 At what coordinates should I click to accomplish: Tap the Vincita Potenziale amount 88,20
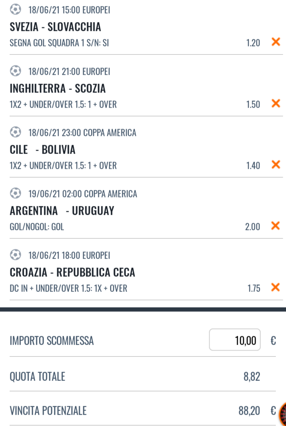click(249, 411)
